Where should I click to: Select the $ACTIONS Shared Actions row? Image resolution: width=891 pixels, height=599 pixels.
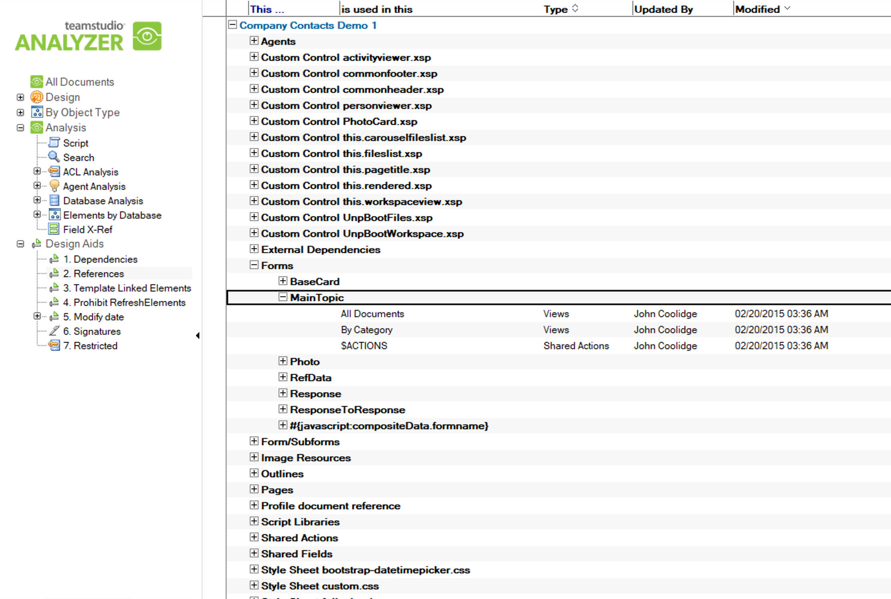click(364, 346)
